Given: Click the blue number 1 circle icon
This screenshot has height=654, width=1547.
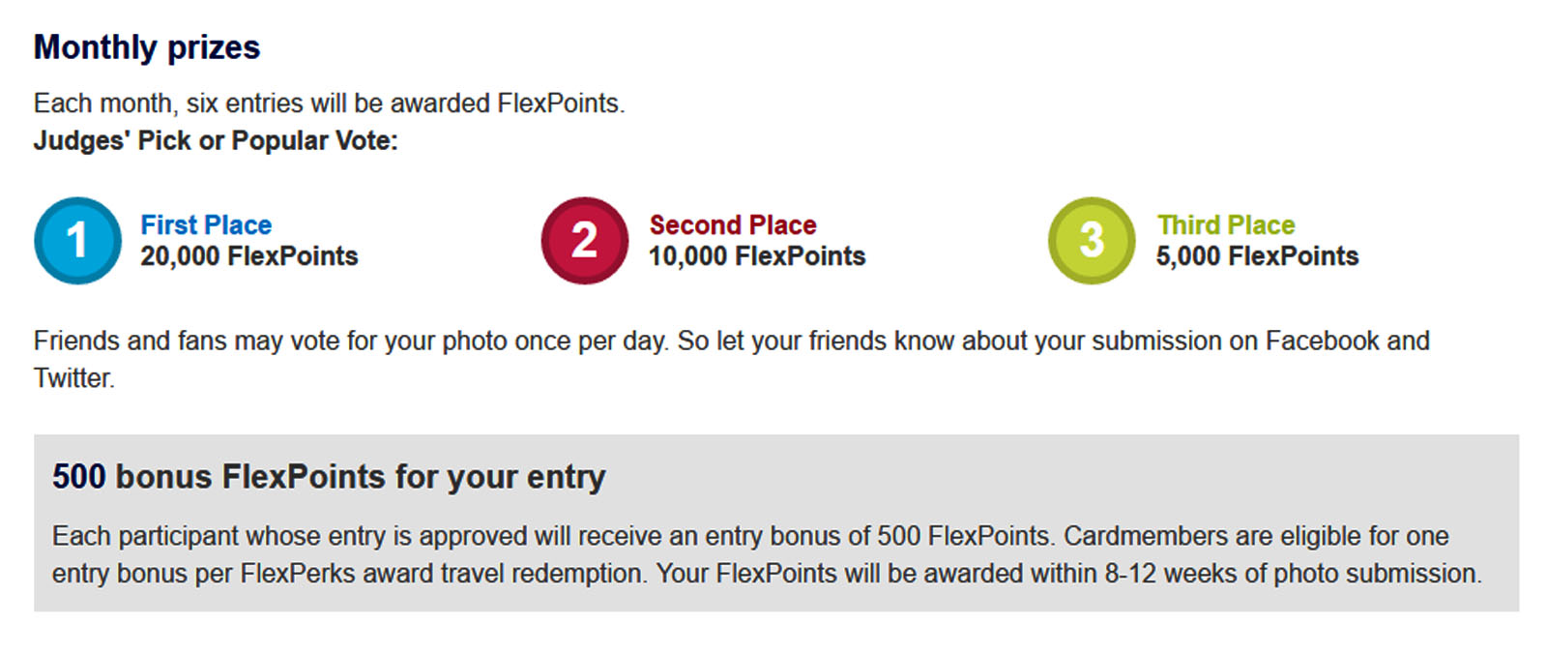Looking at the screenshot, I should click(77, 241).
